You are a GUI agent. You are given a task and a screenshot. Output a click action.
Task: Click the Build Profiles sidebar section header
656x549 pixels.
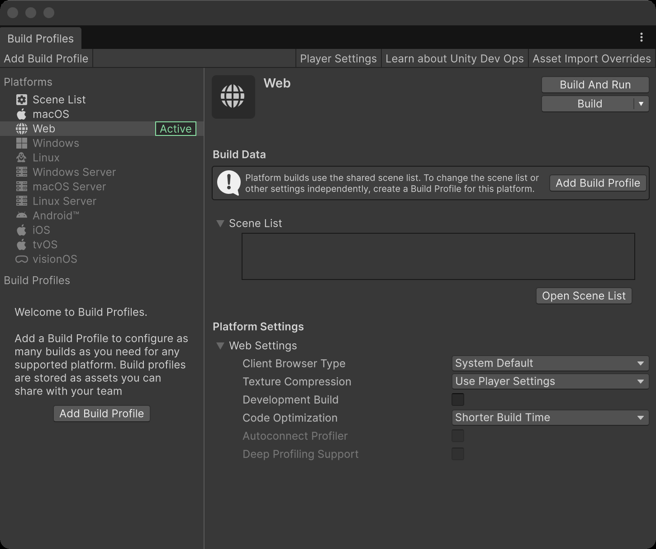(37, 280)
